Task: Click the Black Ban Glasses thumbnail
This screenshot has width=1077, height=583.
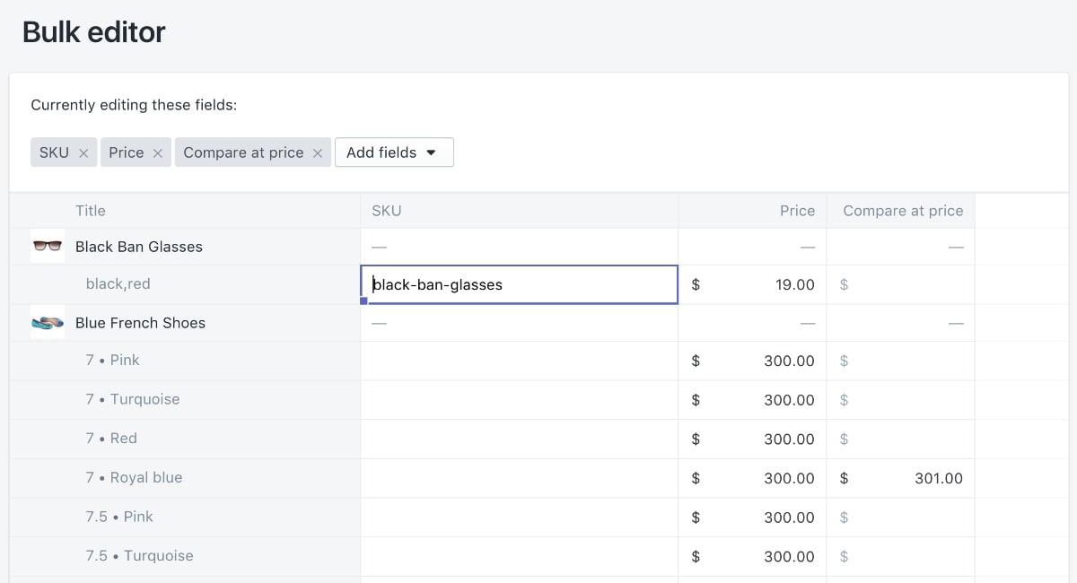Action: (48, 246)
